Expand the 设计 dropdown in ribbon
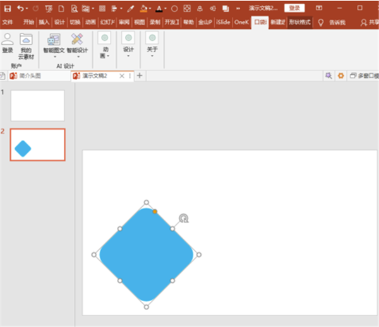 pos(128,46)
